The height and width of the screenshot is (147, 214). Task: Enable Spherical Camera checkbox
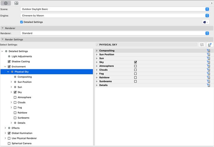coord(9,143)
